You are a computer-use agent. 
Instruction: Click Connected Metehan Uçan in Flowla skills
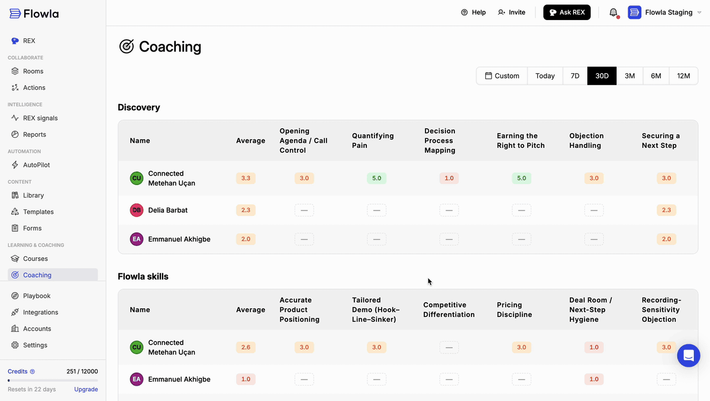tap(172, 347)
